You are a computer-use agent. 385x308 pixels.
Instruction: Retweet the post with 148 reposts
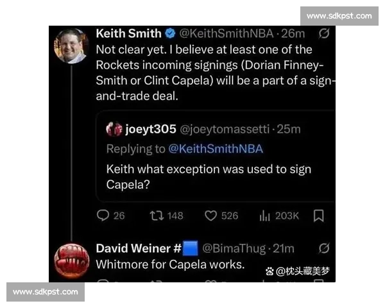point(156,216)
